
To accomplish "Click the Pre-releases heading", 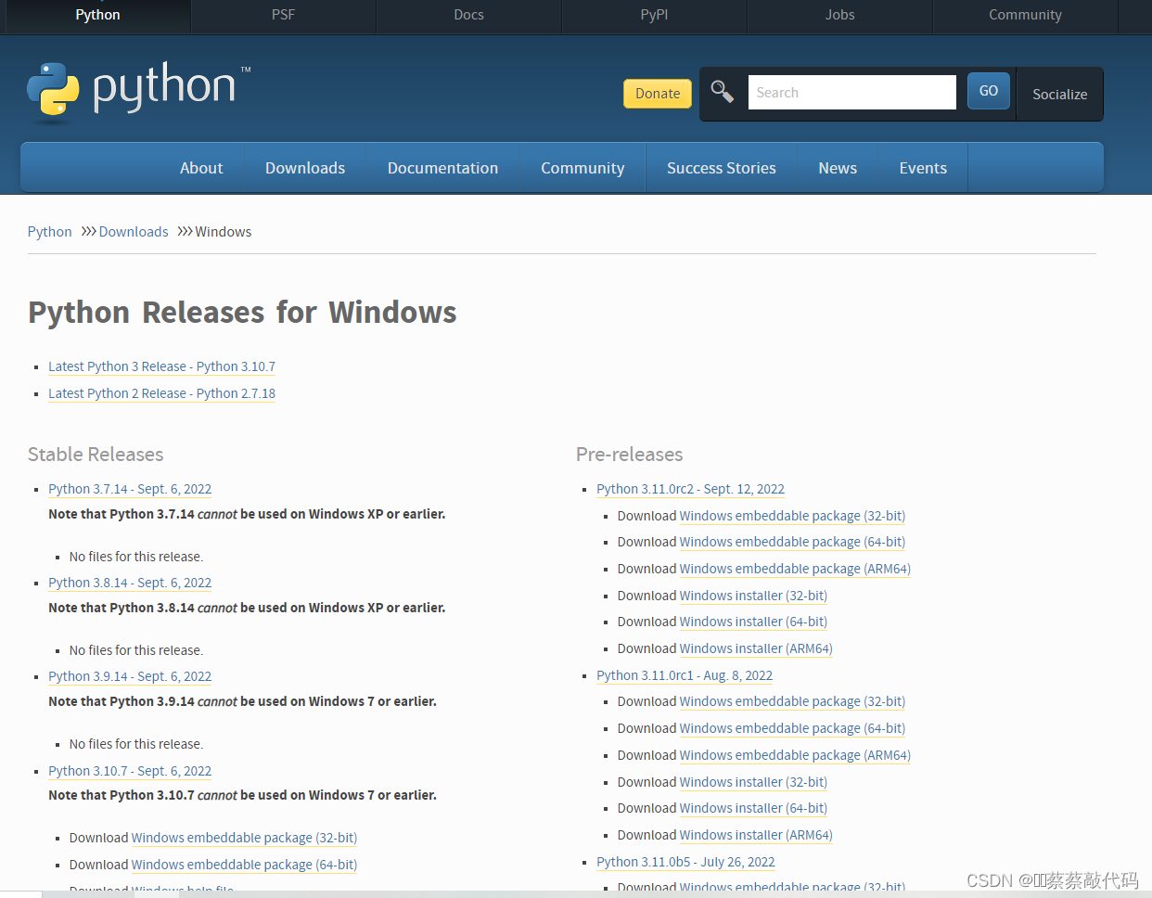I will (x=629, y=455).
